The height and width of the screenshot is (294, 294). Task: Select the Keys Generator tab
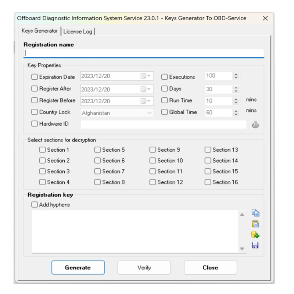coord(40,31)
